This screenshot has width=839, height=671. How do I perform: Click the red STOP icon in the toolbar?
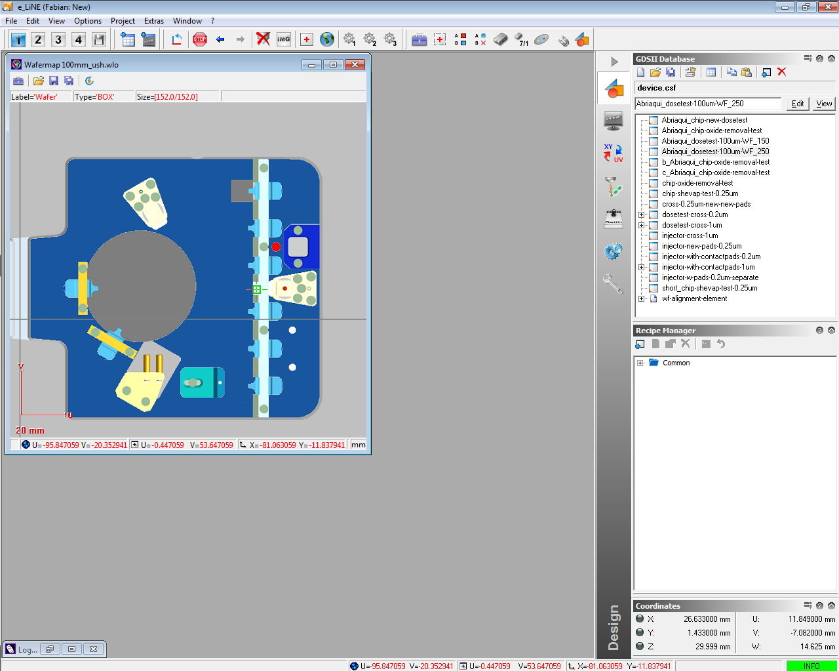[x=200, y=39]
